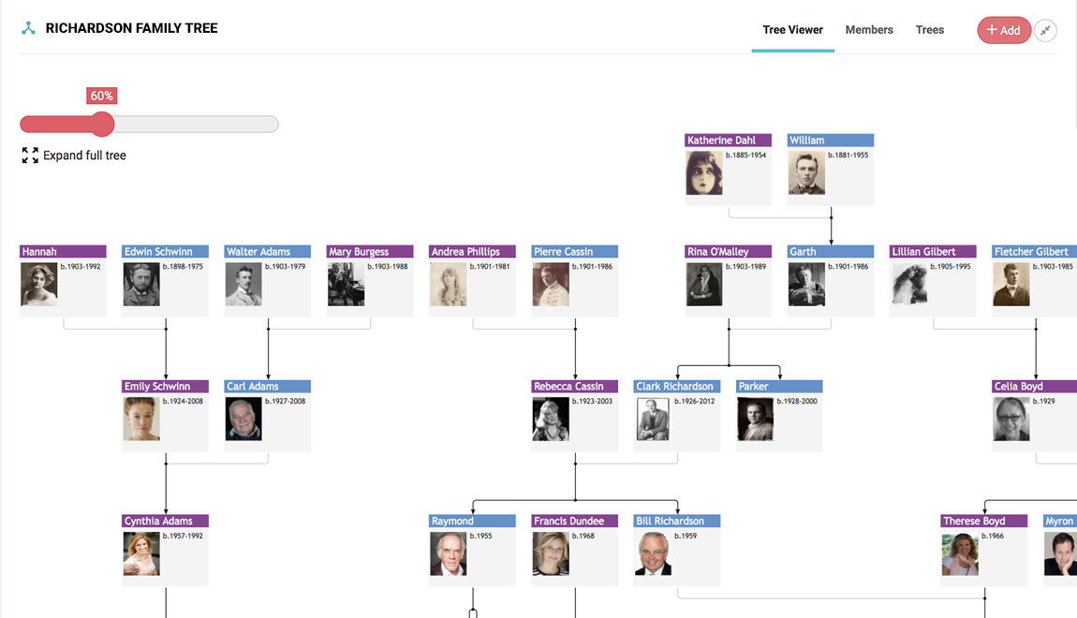The image size is (1077, 618).
Task: Click the Expand full tree icon
Action: point(30,155)
